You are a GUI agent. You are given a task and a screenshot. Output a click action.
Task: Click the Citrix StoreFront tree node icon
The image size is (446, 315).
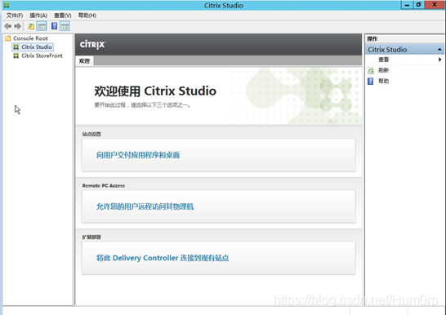click(x=16, y=55)
